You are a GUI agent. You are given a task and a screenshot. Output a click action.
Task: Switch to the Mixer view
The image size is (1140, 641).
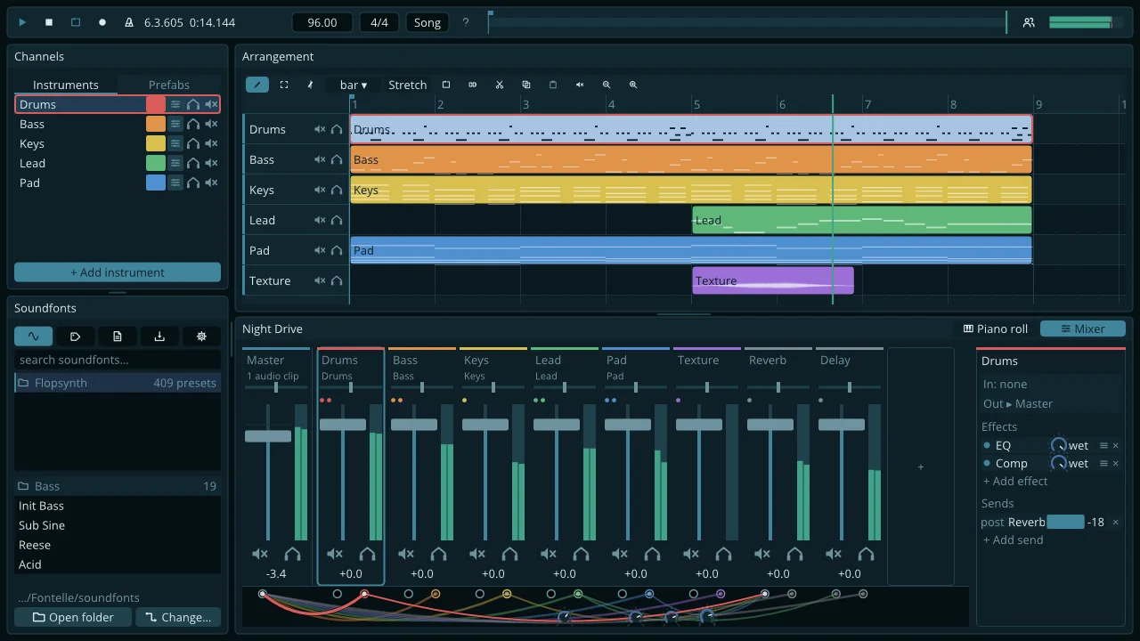(x=1083, y=329)
